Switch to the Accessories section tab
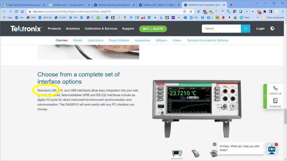Screen dimensions: 287x161 (142, 40)
